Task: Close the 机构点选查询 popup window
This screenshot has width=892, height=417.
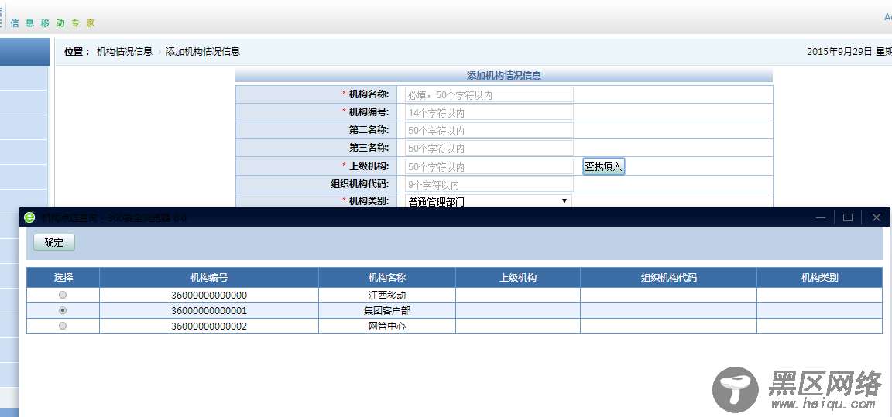Action: (876, 217)
